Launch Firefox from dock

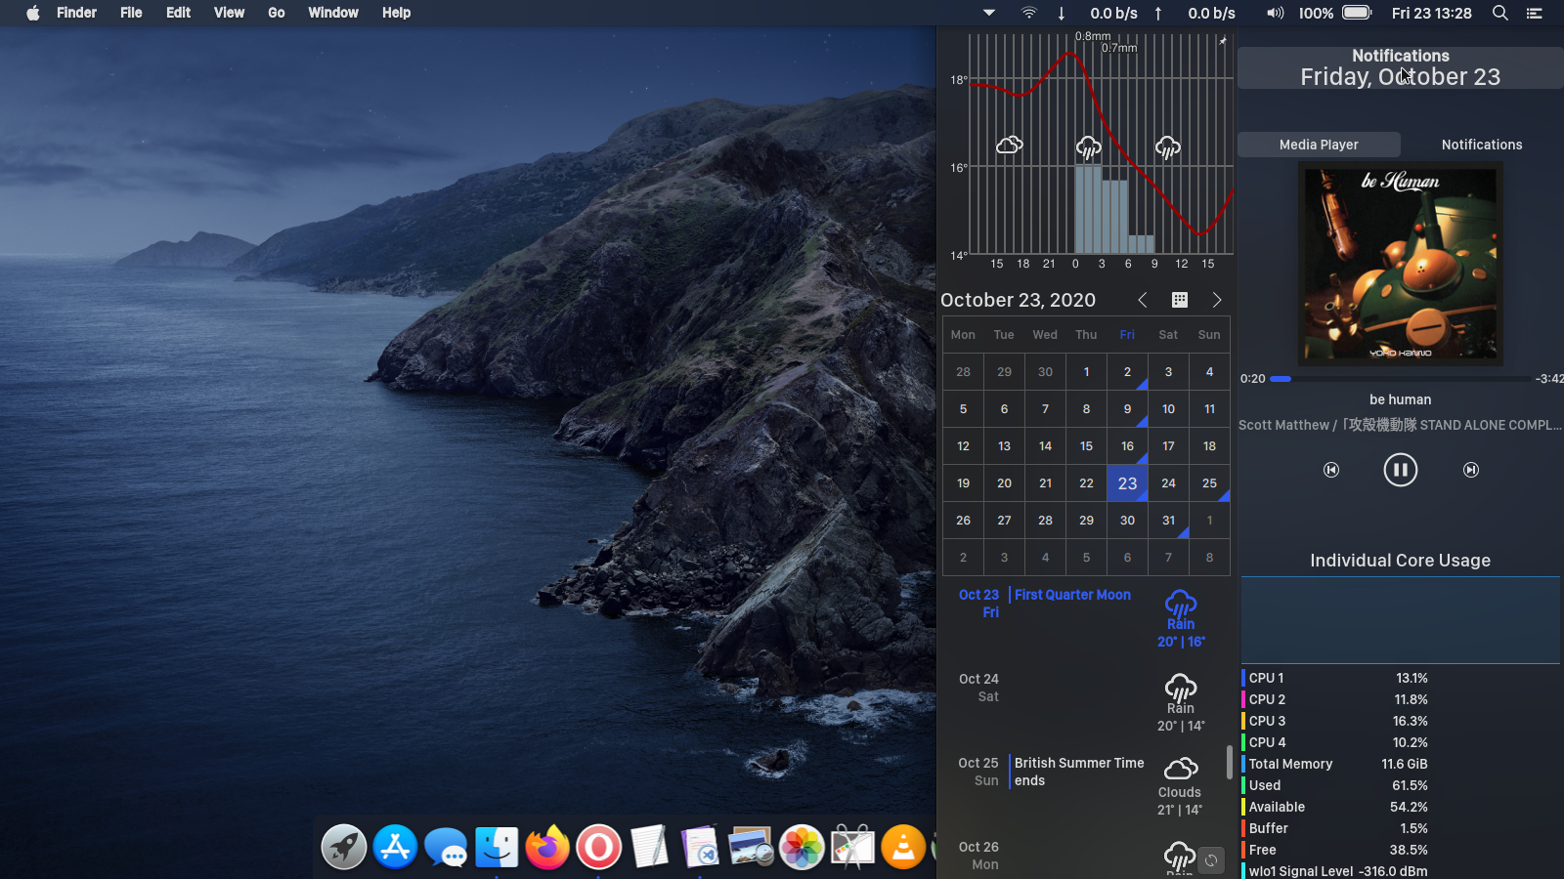pyautogui.click(x=547, y=847)
